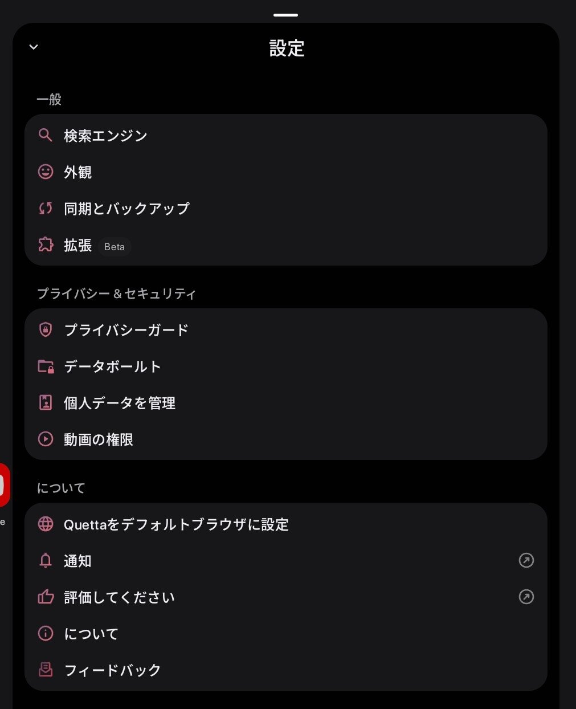Click the bell icon next to 通知

[x=46, y=560]
